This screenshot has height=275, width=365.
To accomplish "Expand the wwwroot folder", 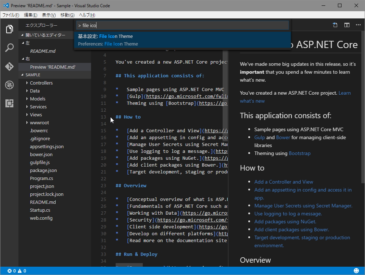I will [39, 123].
